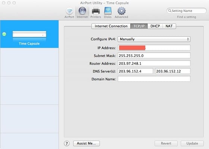
Task: Open the Configure IPv4 dropdown
Action: pos(154,39)
